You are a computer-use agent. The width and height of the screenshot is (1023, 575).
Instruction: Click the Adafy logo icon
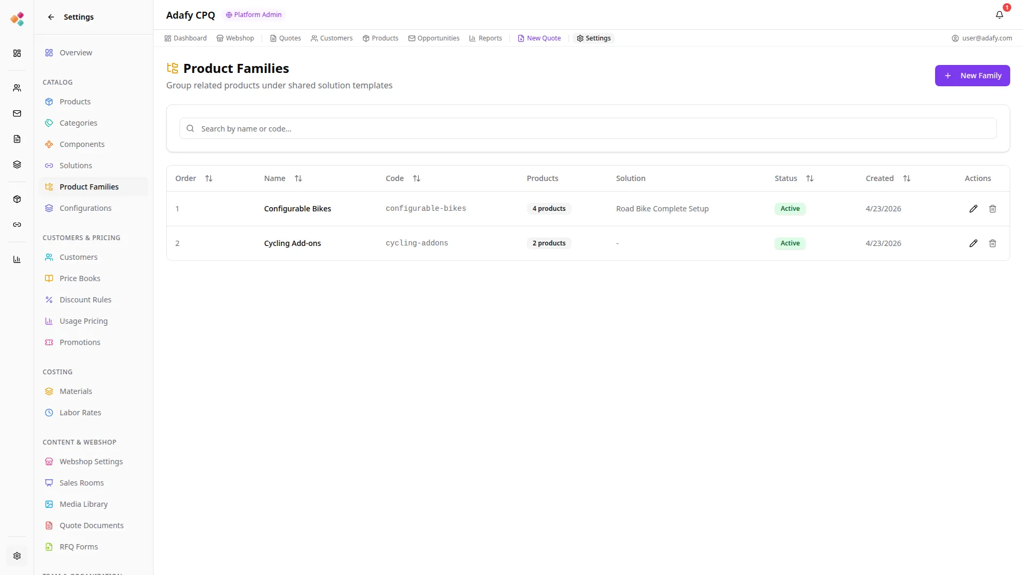coord(17,19)
